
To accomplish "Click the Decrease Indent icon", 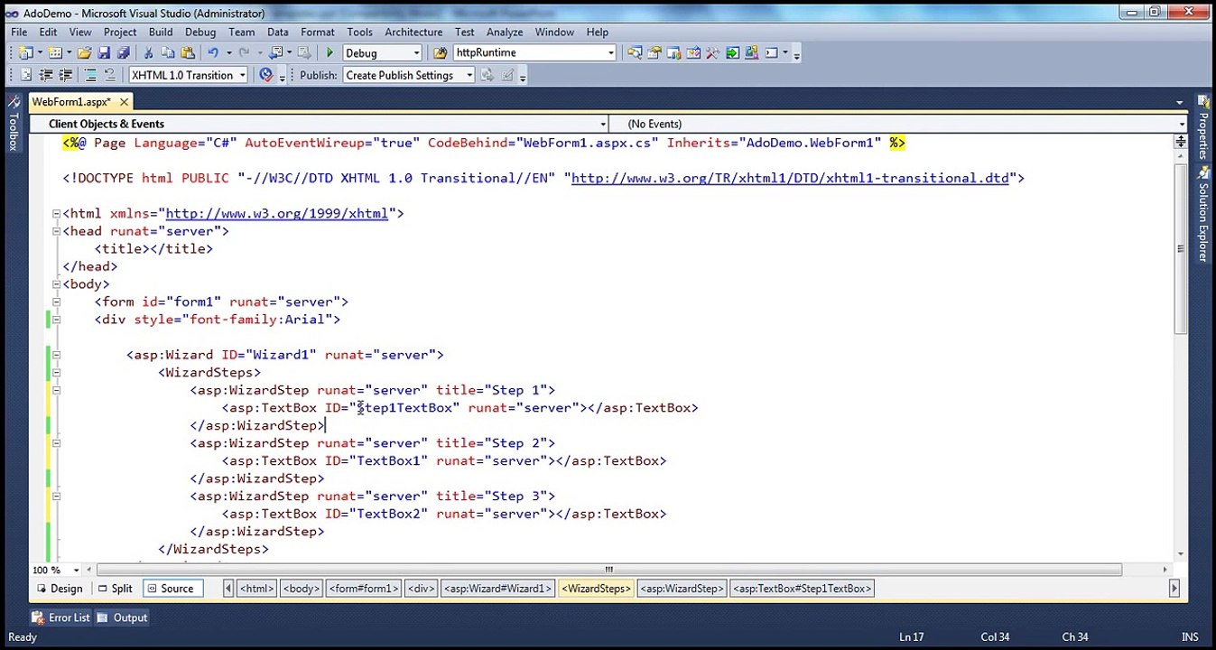I will (x=45, y=75).
